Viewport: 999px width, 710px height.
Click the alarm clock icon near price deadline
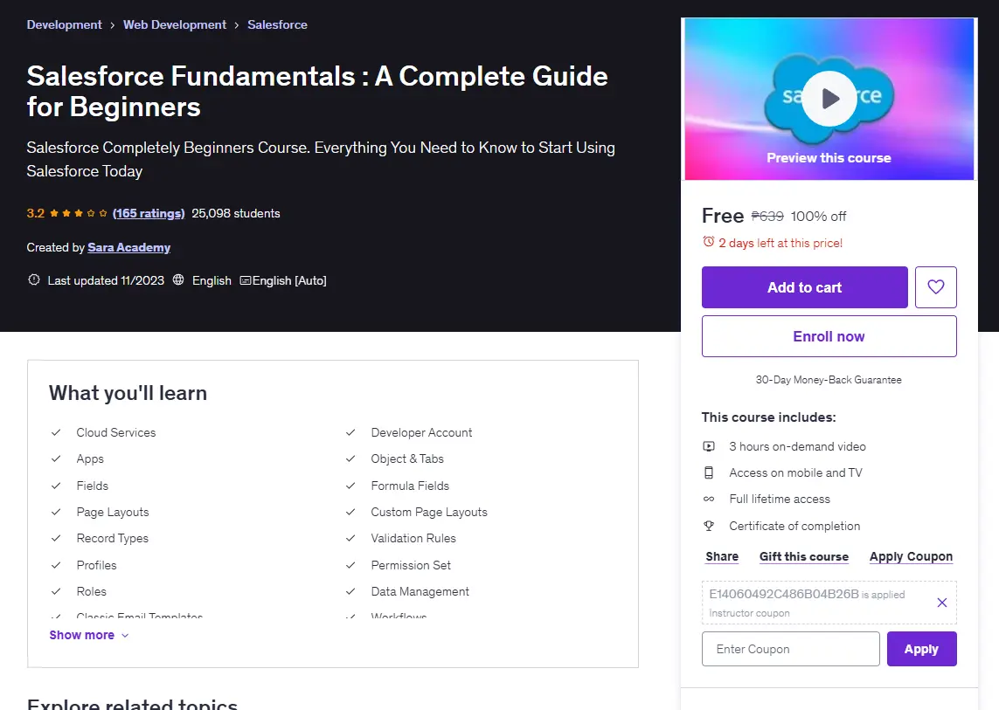click(709, 242)
